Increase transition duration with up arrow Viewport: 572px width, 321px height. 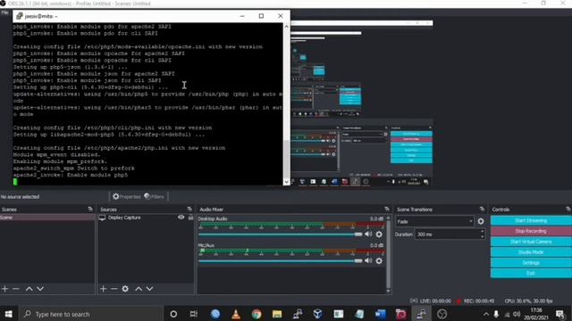[482, 232]
